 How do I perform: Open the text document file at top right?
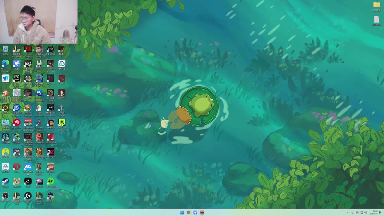pos(377,21)
